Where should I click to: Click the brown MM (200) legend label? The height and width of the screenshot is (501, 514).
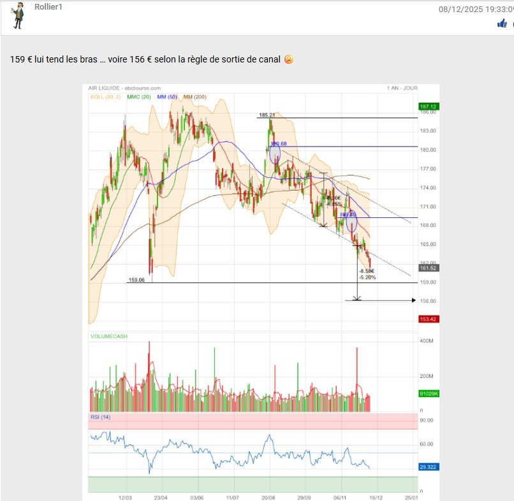(197, 97)
